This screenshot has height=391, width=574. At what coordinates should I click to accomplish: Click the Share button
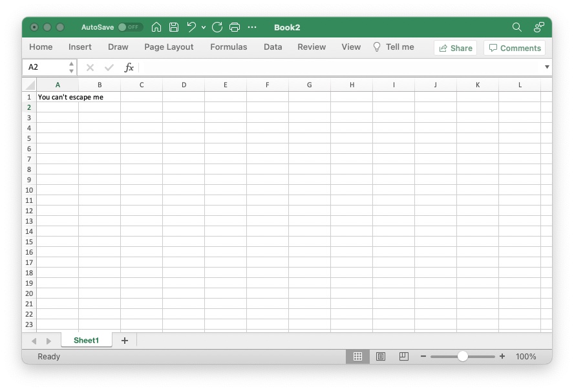click(x=455, y=48)
